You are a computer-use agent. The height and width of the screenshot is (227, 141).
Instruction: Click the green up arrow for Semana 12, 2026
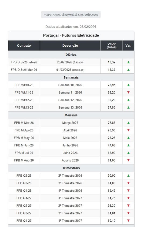[128, 100]
